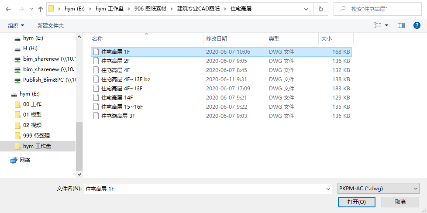
Task: Go up one folder level
Action: coord(41,9)
